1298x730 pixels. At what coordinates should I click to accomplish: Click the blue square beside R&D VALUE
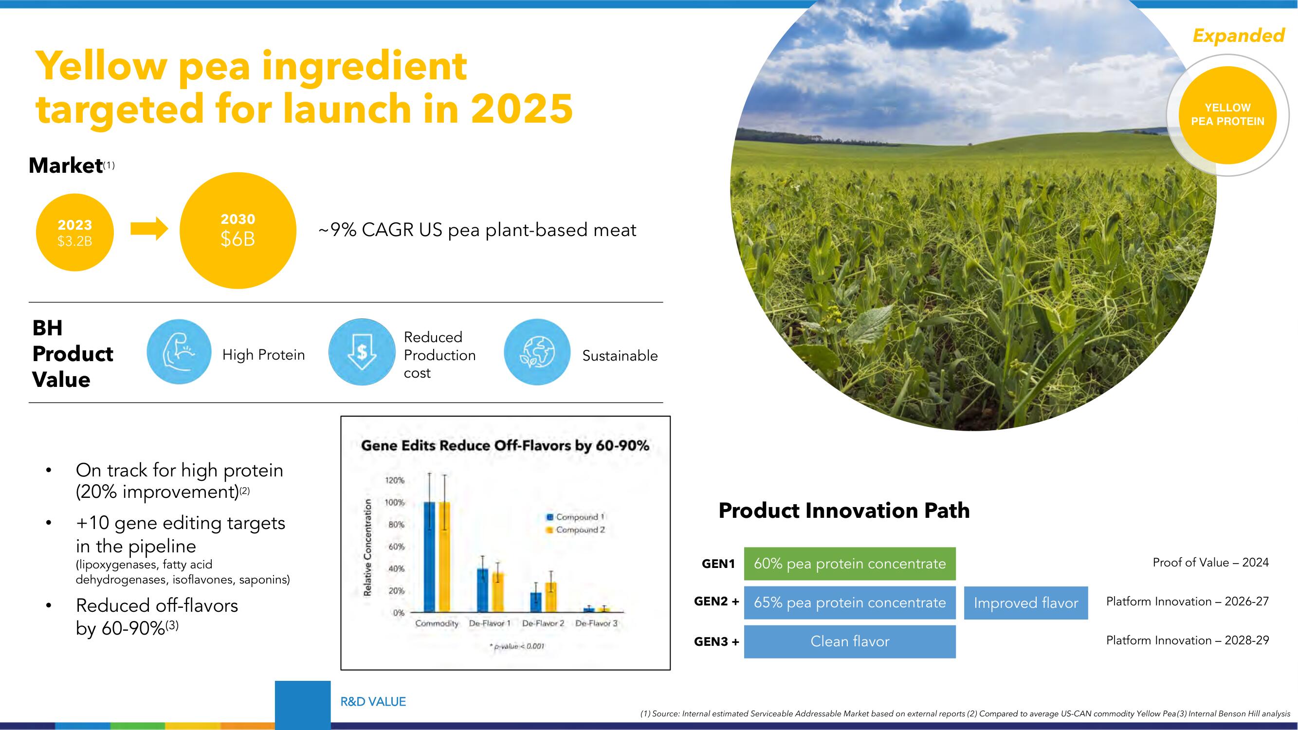click(303, 705)
